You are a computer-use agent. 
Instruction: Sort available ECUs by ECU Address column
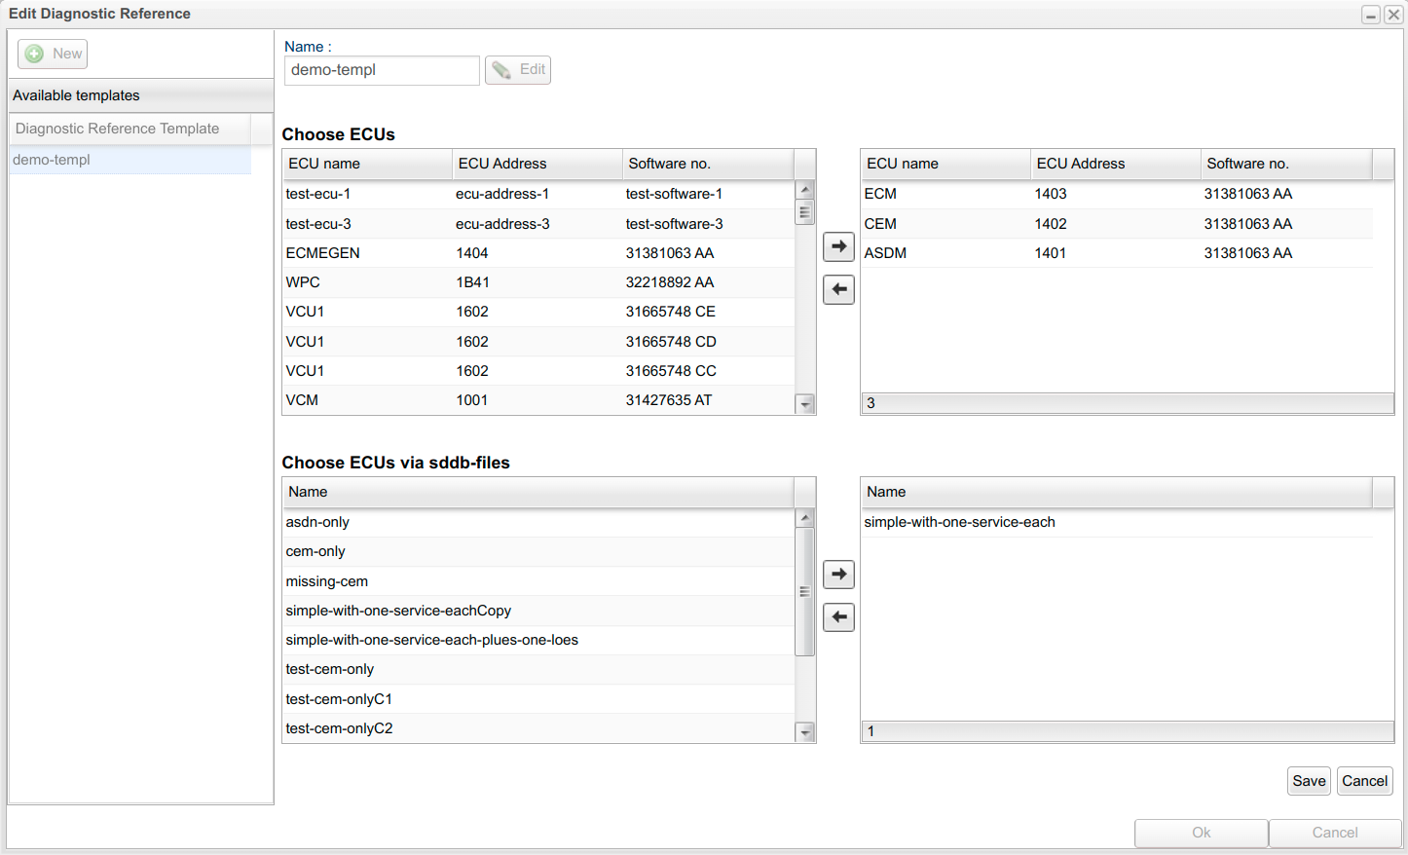[x=536, y=164]
